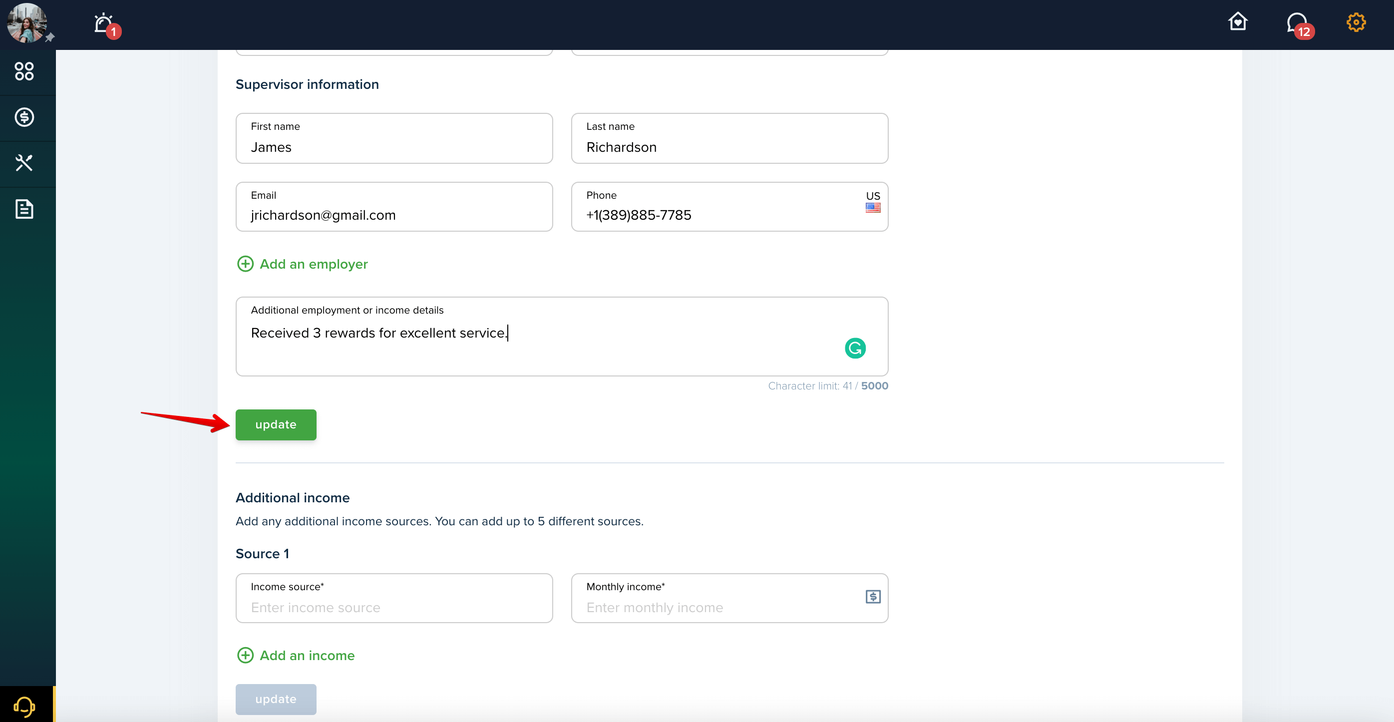Open the documents sidebar icon
The width and height of the screenshot is (1394, 722).
24,209
